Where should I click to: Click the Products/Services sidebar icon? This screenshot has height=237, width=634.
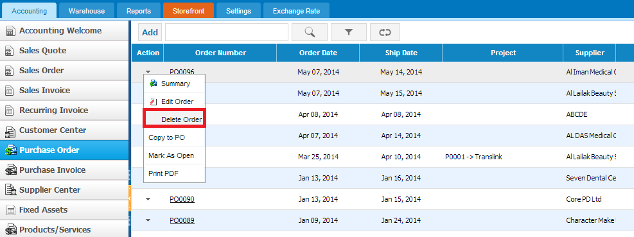tap(10, 230)
